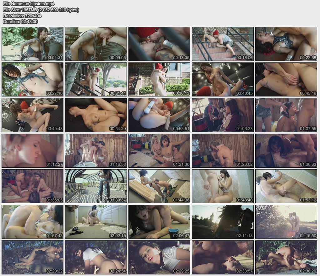Screen dimensions: 320x276
Task: Click the Resolution 720x404 text
Action: pos(22,16)
